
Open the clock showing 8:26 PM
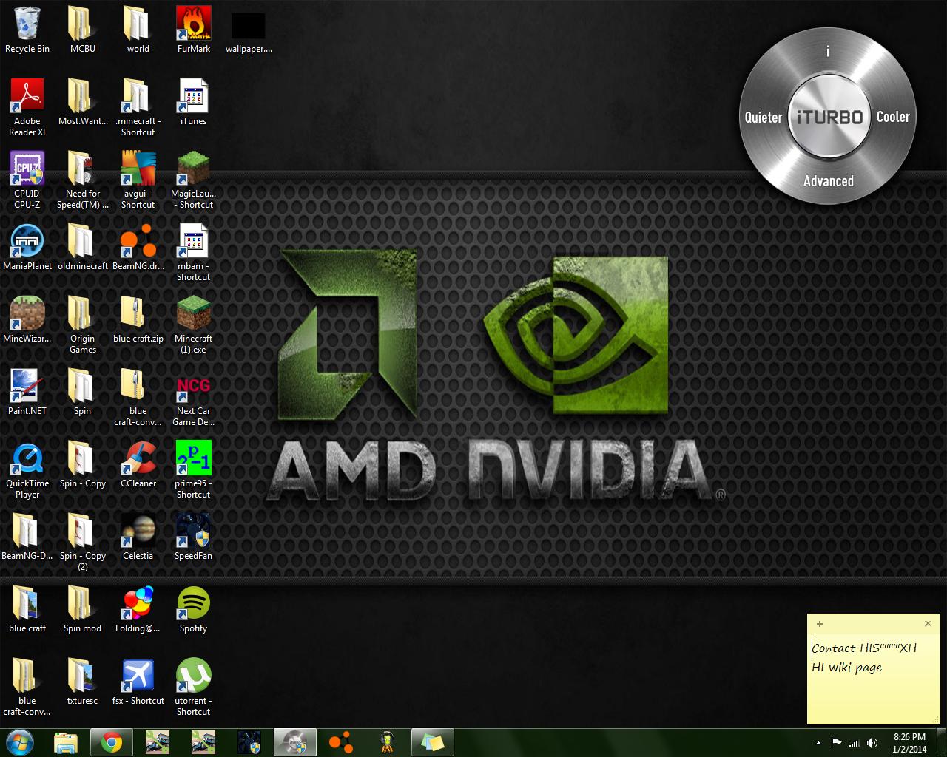[x=909, y=743]
